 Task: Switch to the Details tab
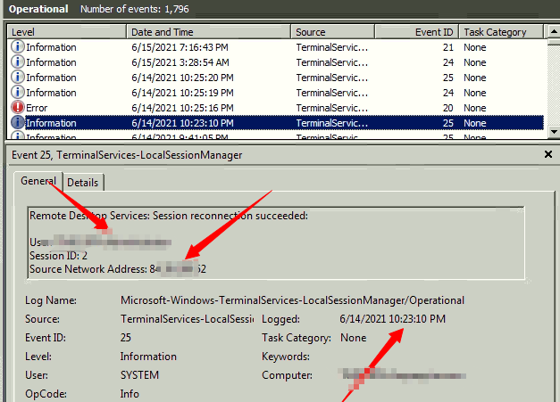pyautogui.click(x=83, y=183)
